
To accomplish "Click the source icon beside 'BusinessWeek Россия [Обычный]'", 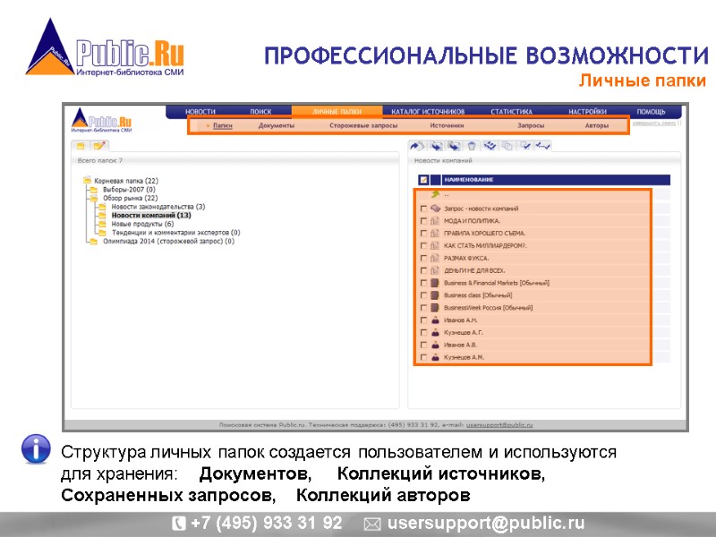I will [x=435, y=307].
